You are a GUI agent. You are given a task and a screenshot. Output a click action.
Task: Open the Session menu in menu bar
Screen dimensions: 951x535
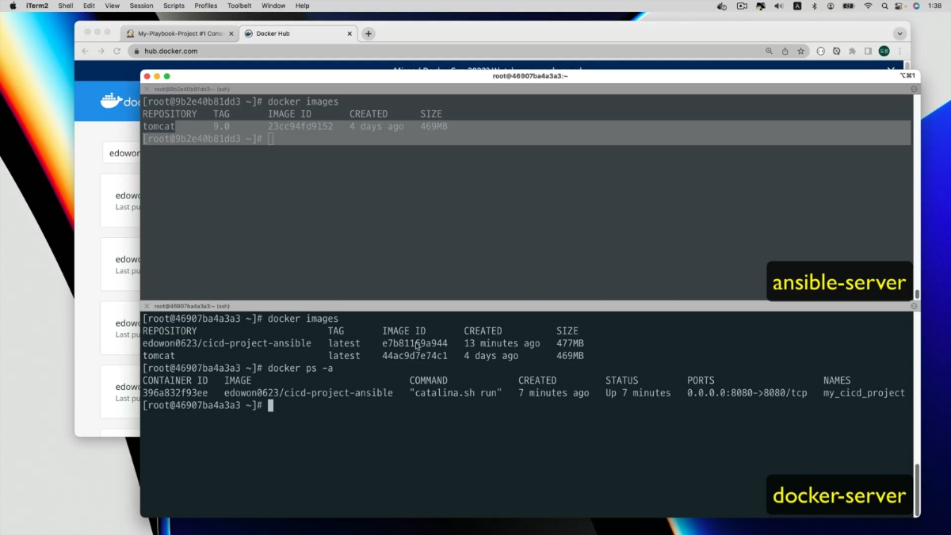[142, 6]
